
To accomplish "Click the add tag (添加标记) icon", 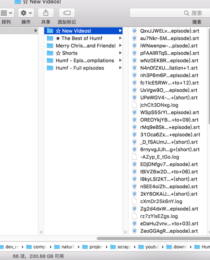I will 67,13.
